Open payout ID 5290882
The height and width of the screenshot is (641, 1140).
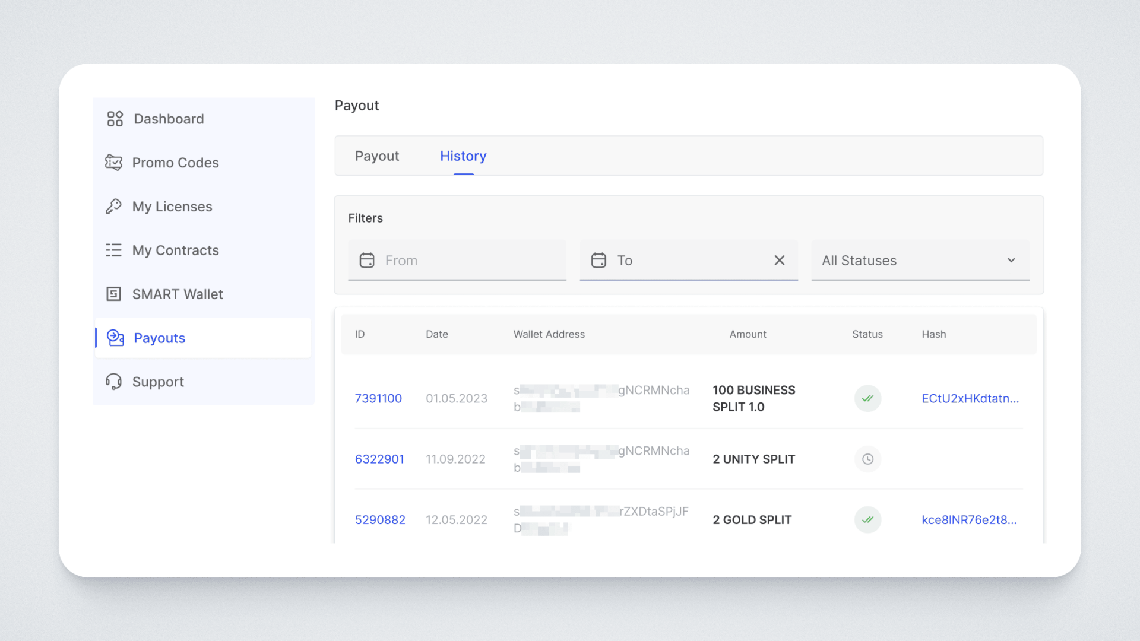pos(380,520)
